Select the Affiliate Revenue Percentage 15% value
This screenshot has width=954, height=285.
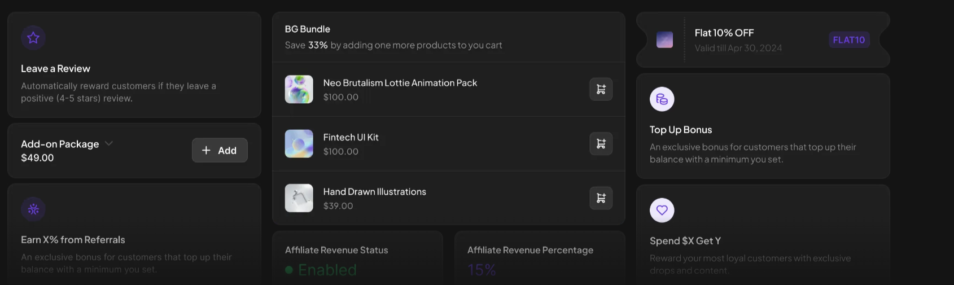click(x=482, y=270)
